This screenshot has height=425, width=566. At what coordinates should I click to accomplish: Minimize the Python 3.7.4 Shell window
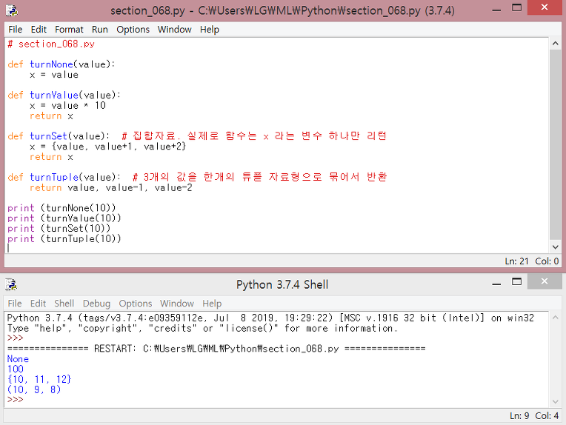click(x=496, y=284)
